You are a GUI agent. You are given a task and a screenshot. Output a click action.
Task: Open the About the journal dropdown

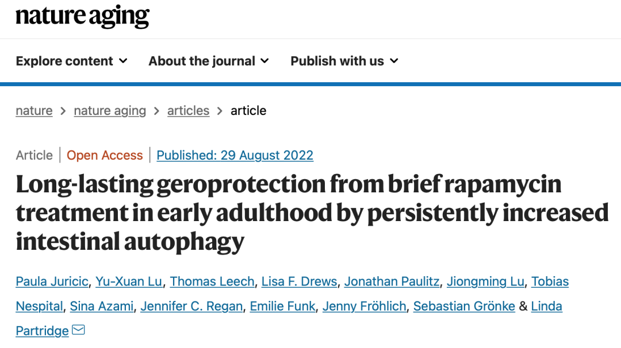[208, 61]
